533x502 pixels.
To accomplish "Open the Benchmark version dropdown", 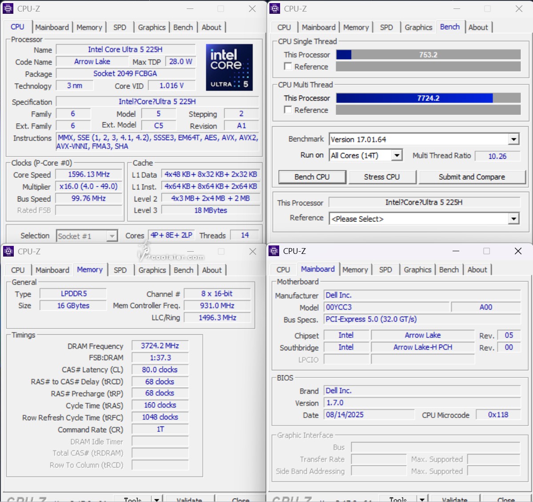I will 513,140.
